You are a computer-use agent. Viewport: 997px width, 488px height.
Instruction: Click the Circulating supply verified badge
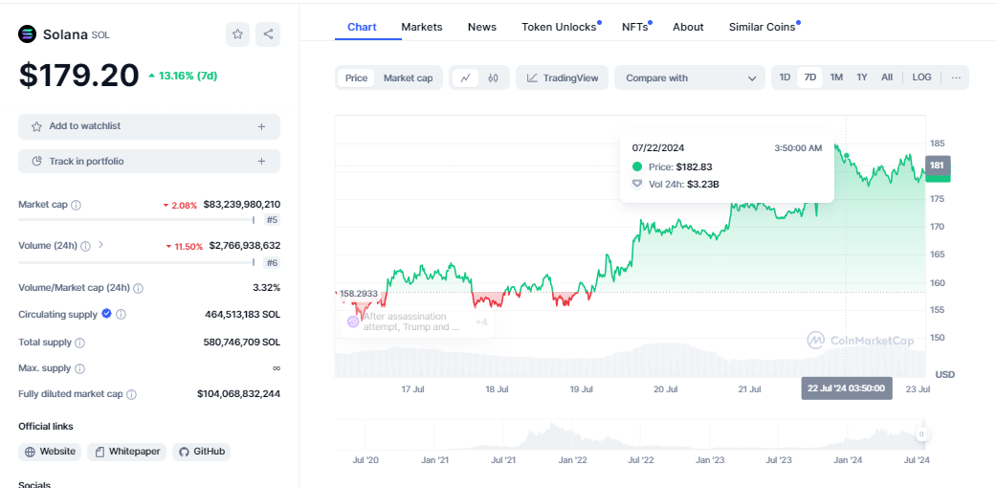107,314
